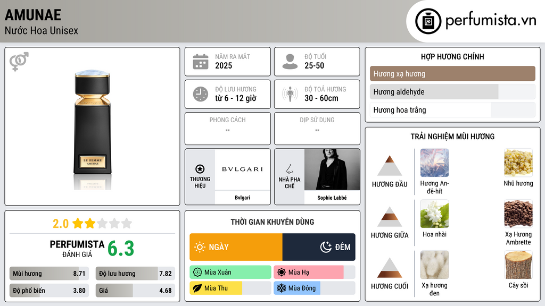Click the Mùa Hạ season bar

[x=314, y=273]
